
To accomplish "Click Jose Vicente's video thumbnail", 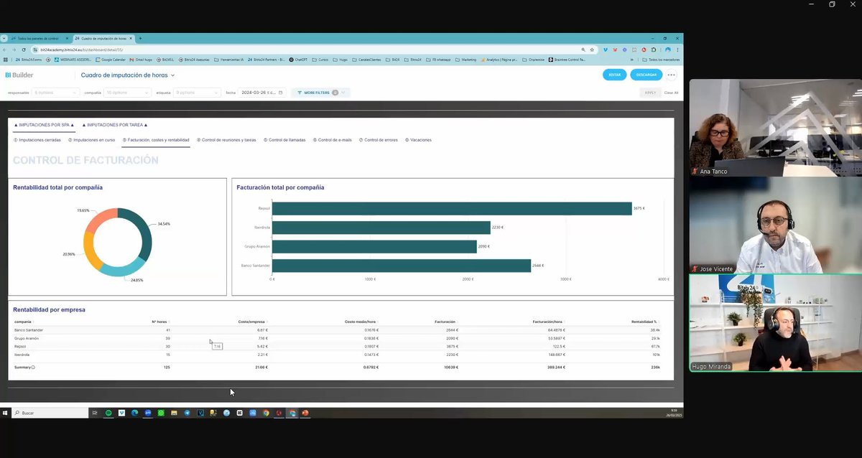I will 775,225.
